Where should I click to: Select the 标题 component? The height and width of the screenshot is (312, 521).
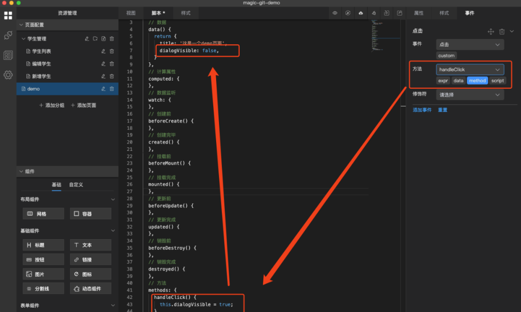click(x=43, y=245)
